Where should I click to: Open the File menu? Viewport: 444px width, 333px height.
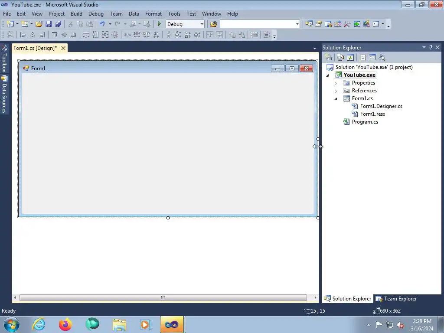[7, 13]
